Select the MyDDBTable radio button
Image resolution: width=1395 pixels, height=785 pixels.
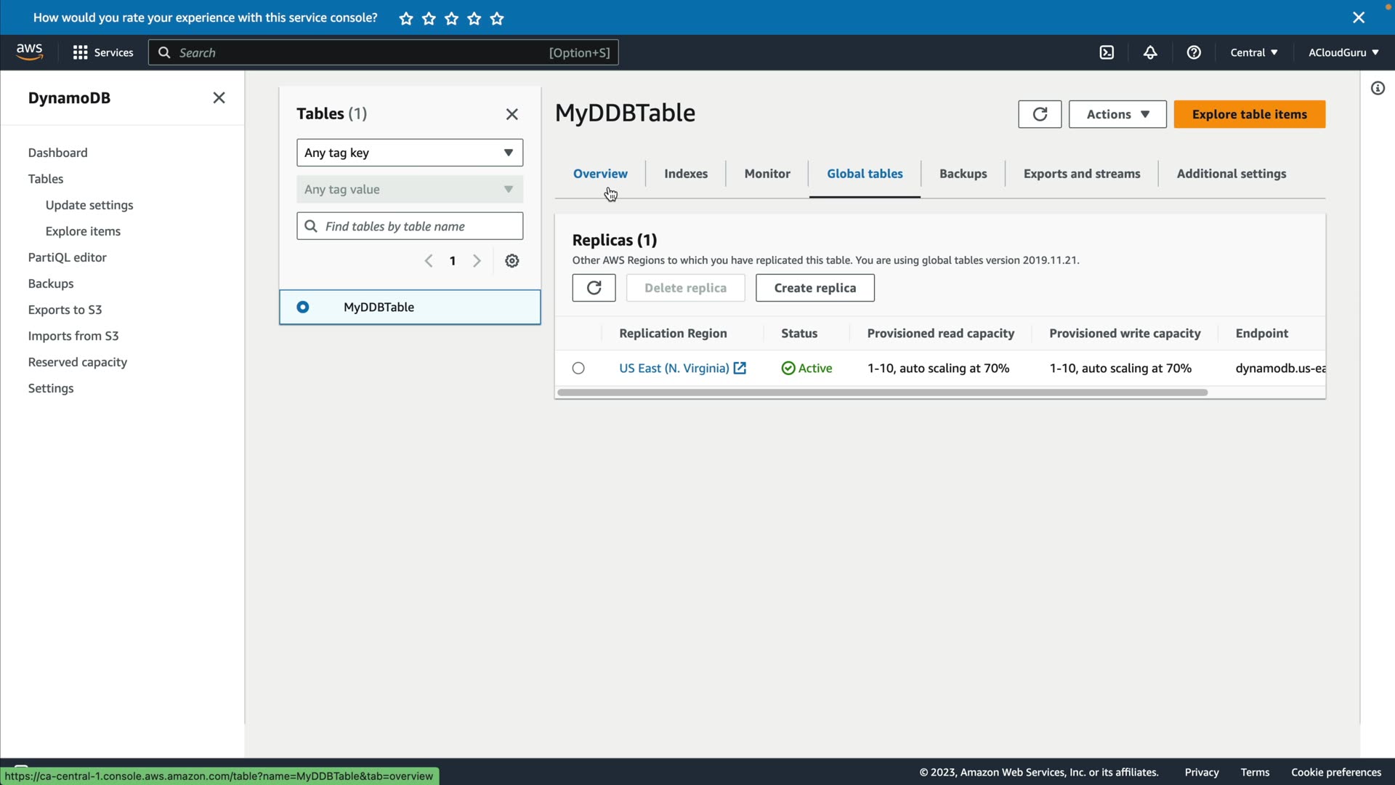pos(303,307)
